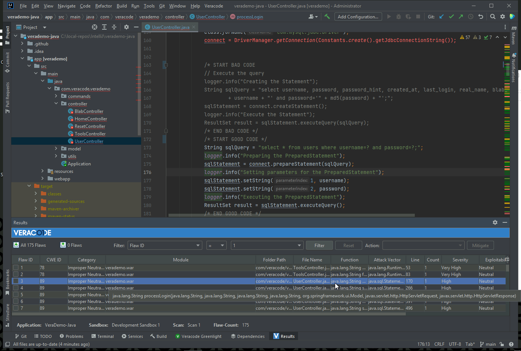Open IDE settings gear in toolbar
Screen dimensions: 521x351
click(x=503, y=16)
